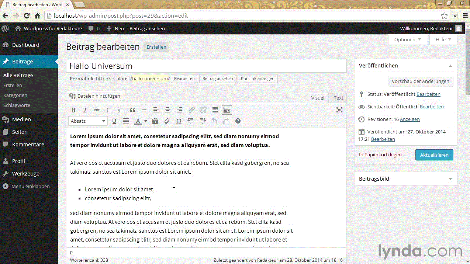Insert or edit link
The image size is (470, 264).
coord(191,110)
